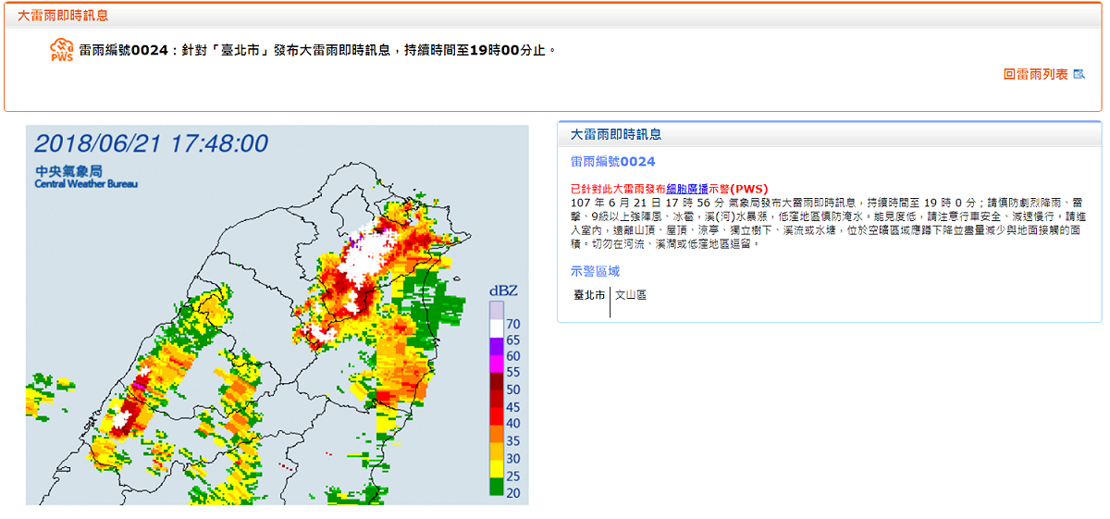The width and height of the screenshot is (1110, 519).
Task: Click the bold 雷雨編號0024 announcement sentence
Action: click(x=317, y=50)
